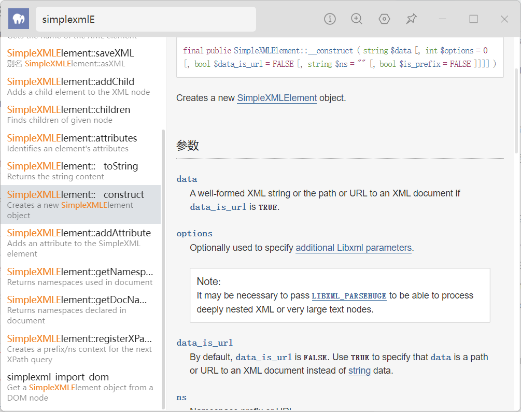
Task: Open the LIBXML_PARSEHUGE constant link
Action: click(349, 296)
